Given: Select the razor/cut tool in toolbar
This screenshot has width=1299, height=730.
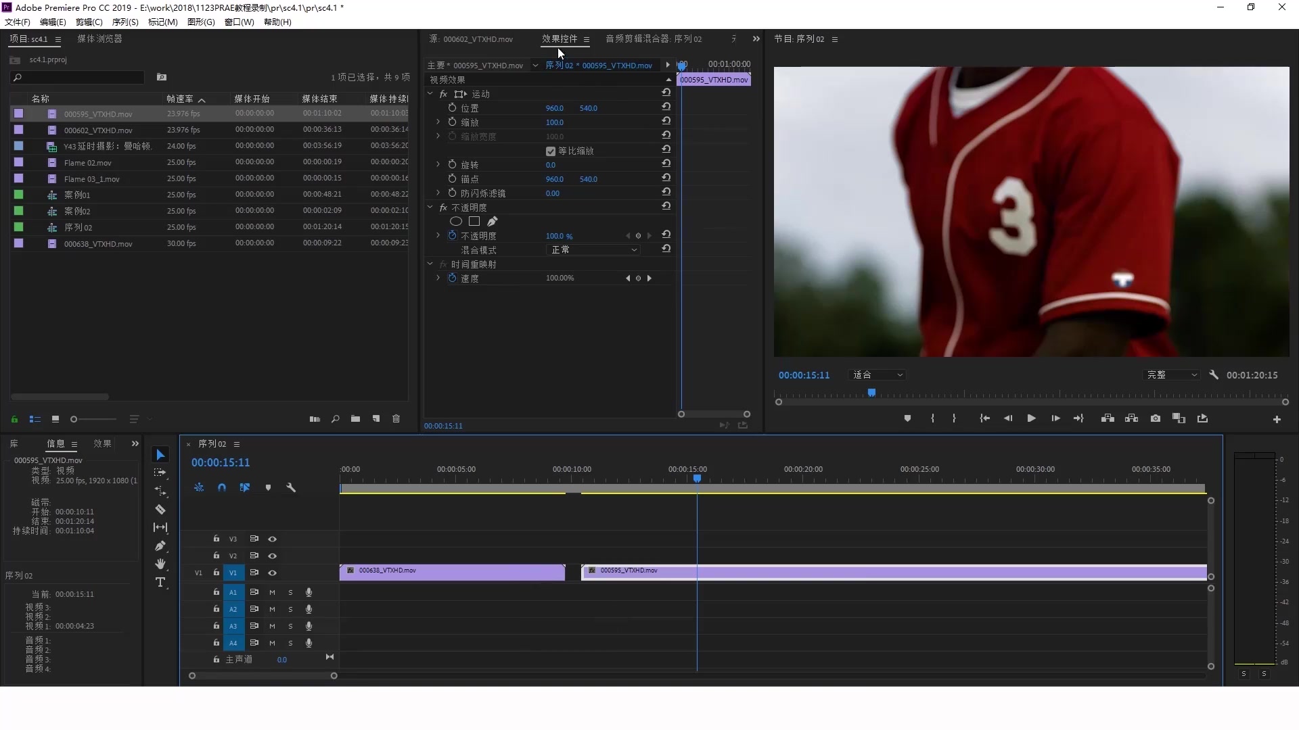Looking at the screenshot, I should (160, 510).
